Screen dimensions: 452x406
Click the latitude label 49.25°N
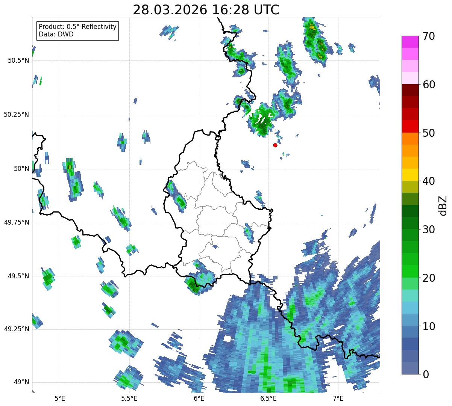click(16, 329)
